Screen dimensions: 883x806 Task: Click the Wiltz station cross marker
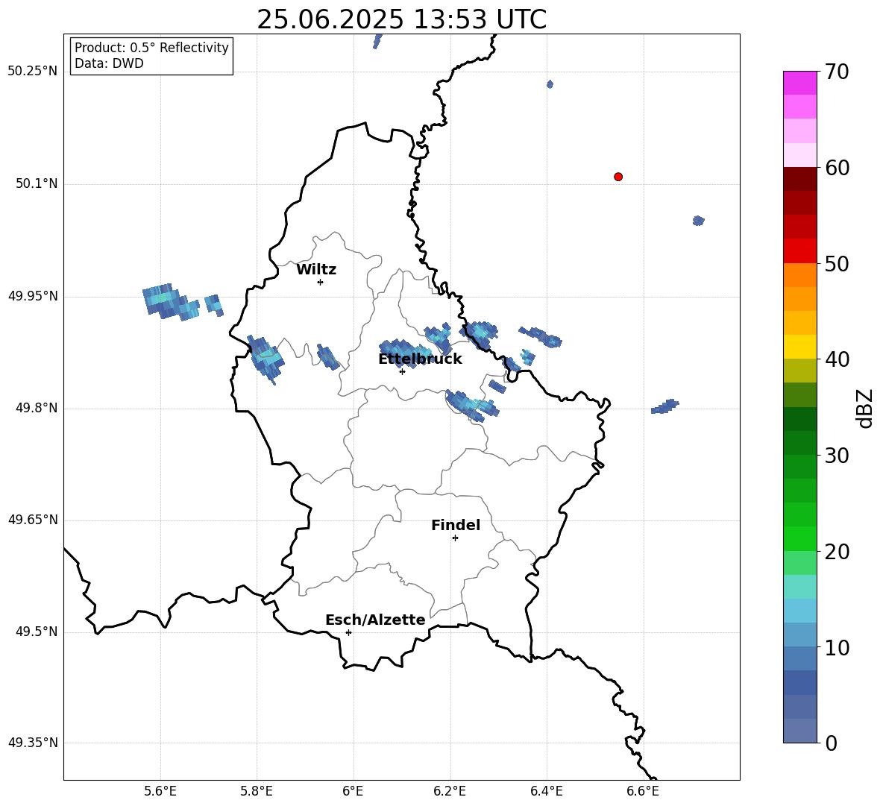coord(320,282)
